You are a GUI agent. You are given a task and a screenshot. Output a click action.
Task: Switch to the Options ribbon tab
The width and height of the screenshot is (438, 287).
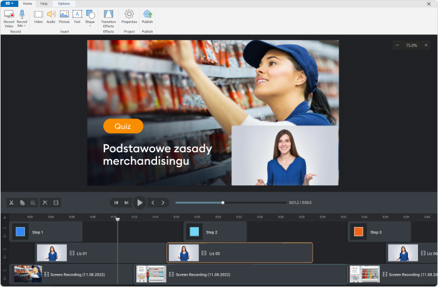[x=64, y=4]
